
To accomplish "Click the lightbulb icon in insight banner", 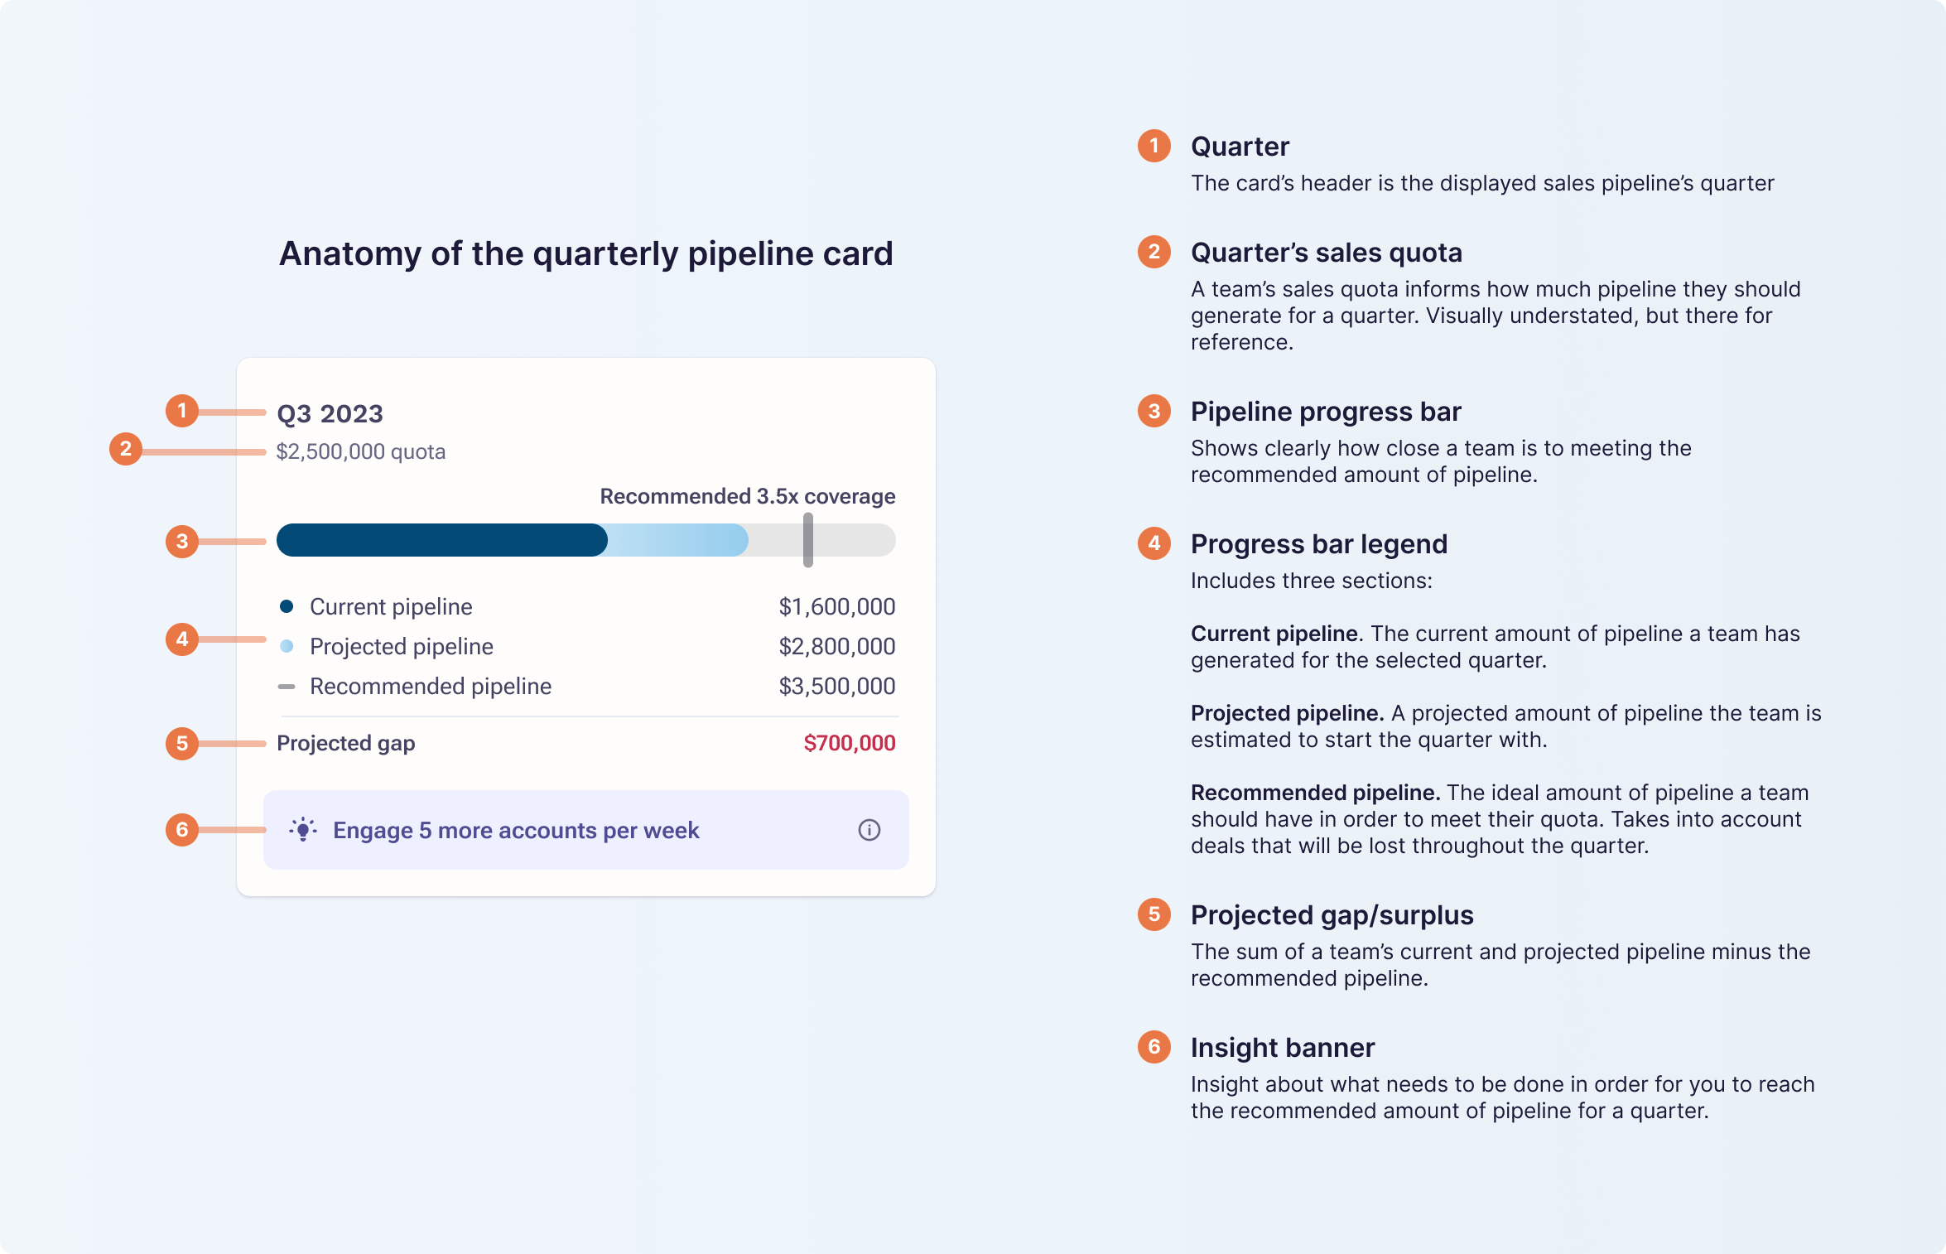I will pos(303,830).
